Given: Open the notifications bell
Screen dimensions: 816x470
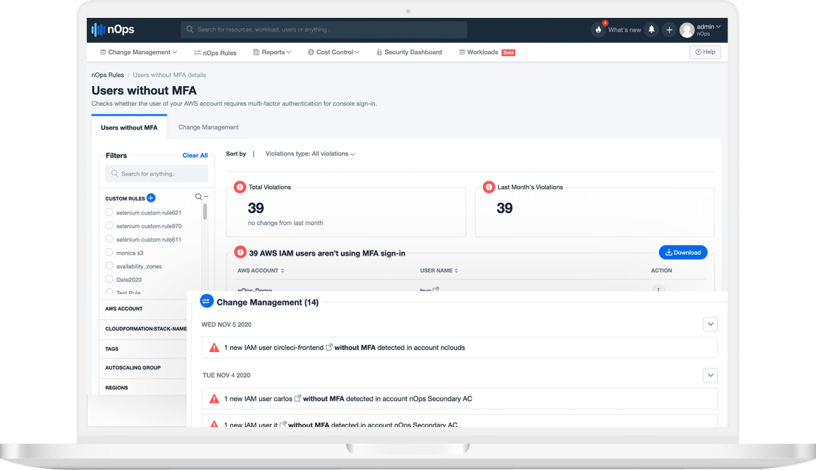Looking at the screenshot, I should coord(652,30).
